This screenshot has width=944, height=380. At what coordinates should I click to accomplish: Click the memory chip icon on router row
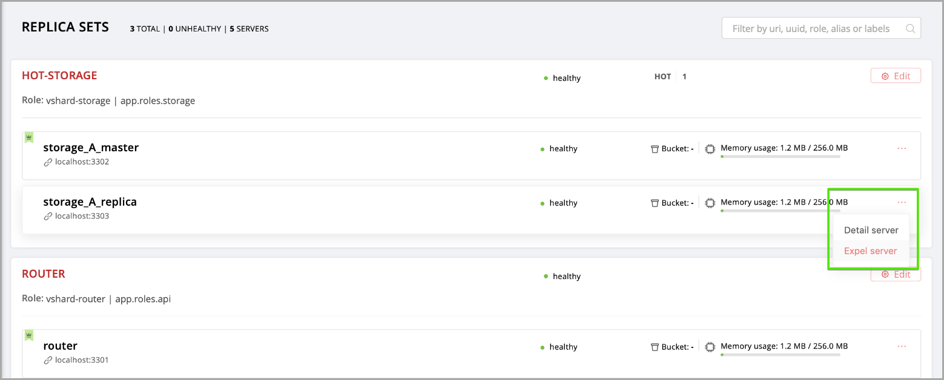(710, 347)
